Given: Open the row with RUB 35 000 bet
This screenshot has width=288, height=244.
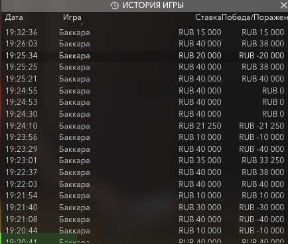Looking at the screenshot, I should coord(145,160).
